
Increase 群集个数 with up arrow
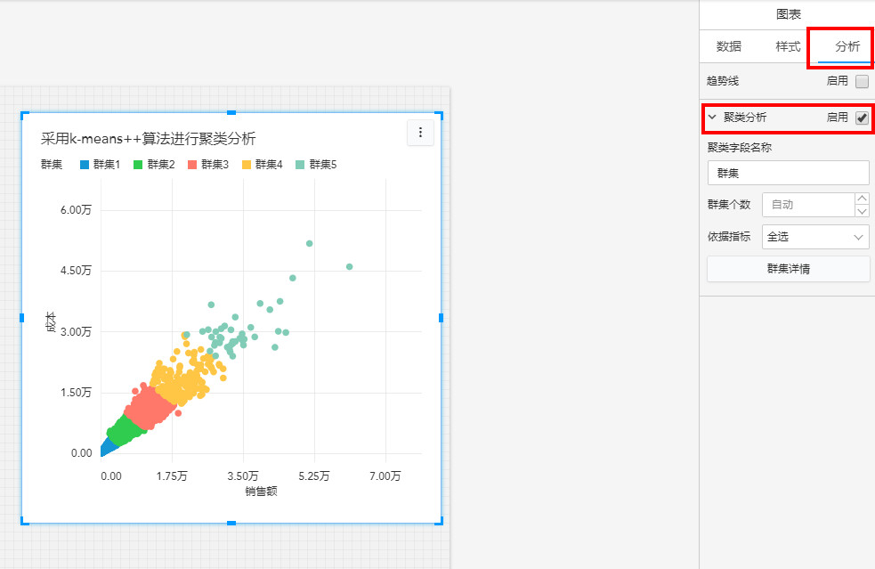point(862,199)
